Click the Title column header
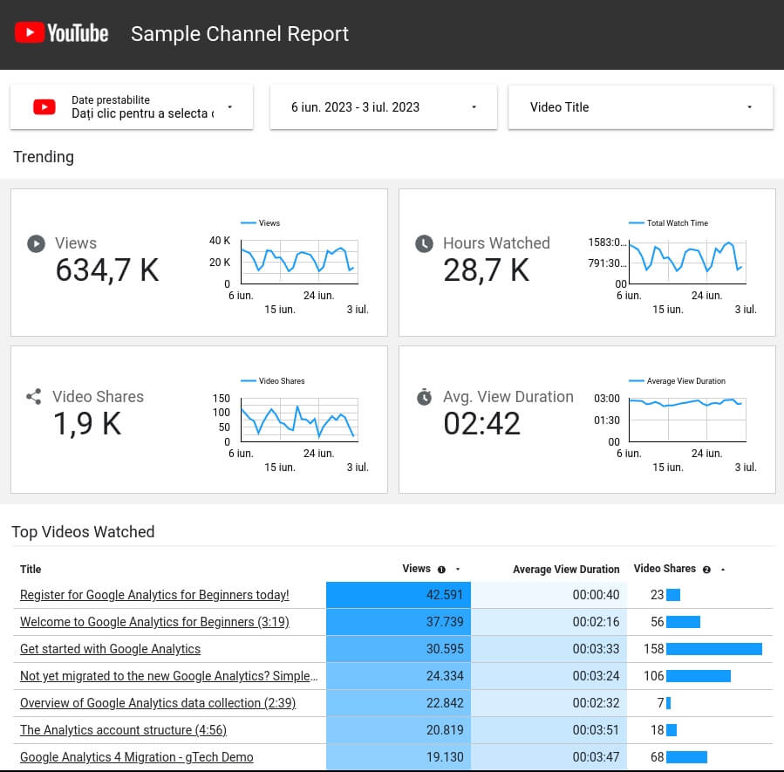 (x=31, y=570)
